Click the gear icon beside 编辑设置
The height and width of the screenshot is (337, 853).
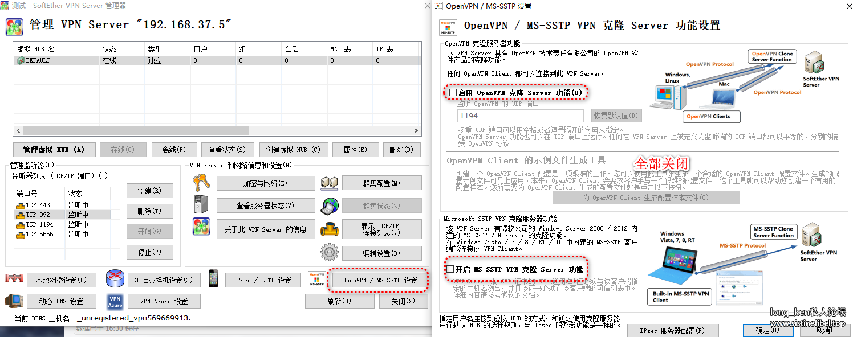330,252
